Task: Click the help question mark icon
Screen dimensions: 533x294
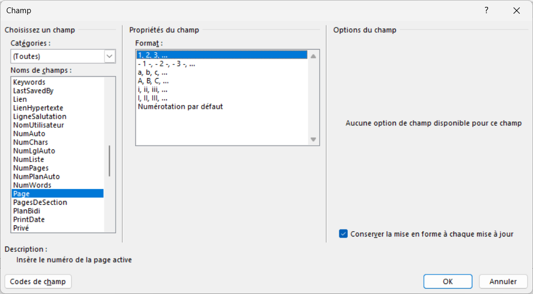Action: click(x=487, y=11)
